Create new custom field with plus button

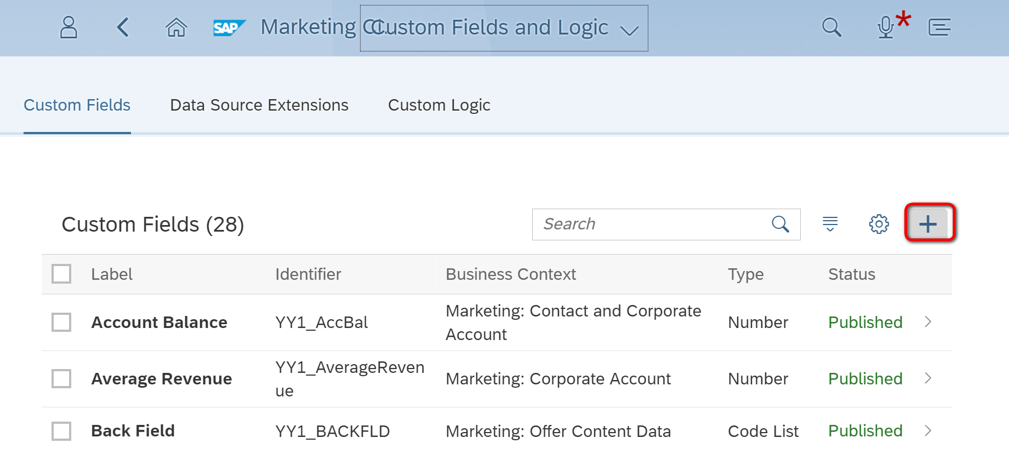coord(928,224)
